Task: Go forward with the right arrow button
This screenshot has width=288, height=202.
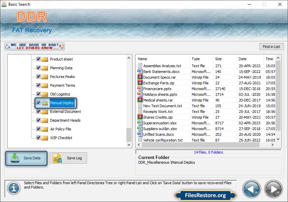Action: 274,189
